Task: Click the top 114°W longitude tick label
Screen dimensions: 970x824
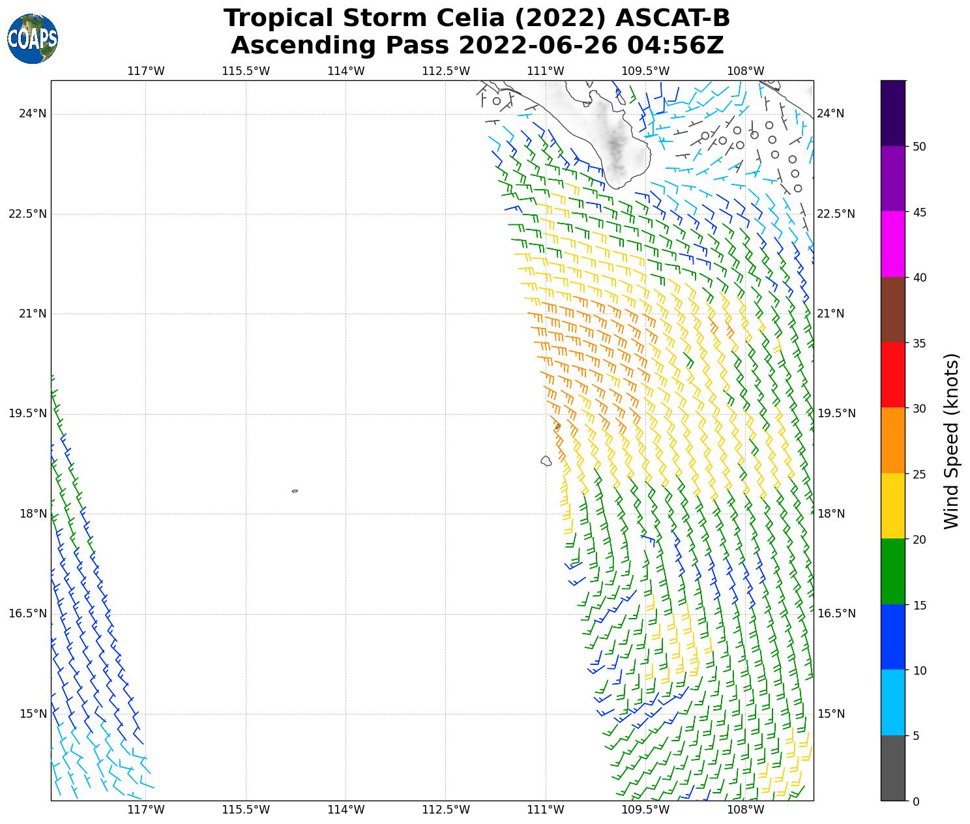Action: 345,71
